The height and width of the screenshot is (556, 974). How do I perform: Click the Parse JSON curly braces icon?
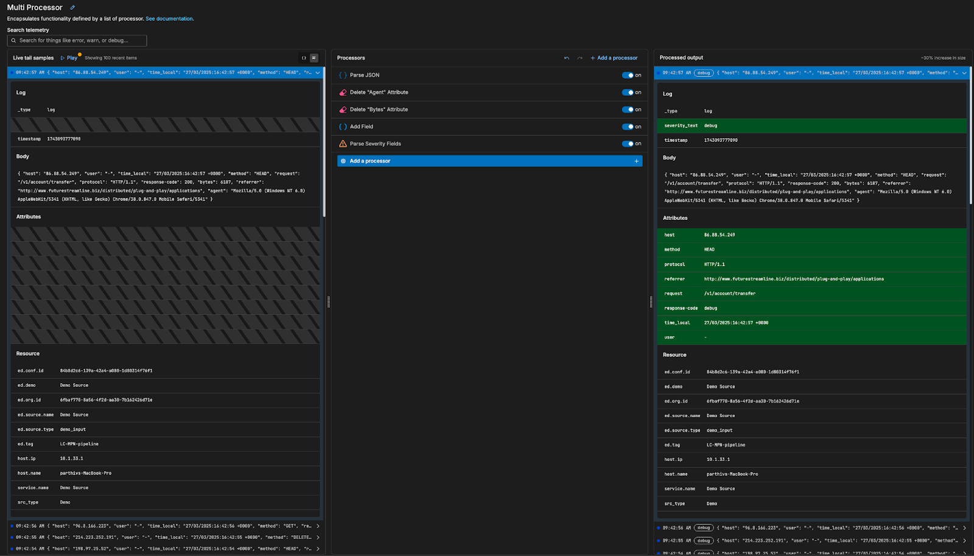[x=343, y=76]
